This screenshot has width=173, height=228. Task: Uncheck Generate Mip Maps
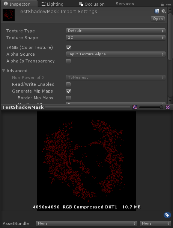coord(68,91)
